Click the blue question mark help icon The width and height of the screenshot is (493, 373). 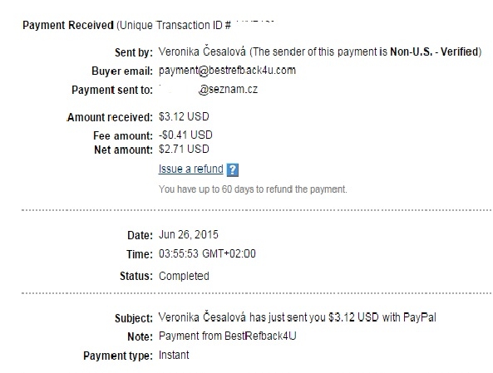coord(232,170)
